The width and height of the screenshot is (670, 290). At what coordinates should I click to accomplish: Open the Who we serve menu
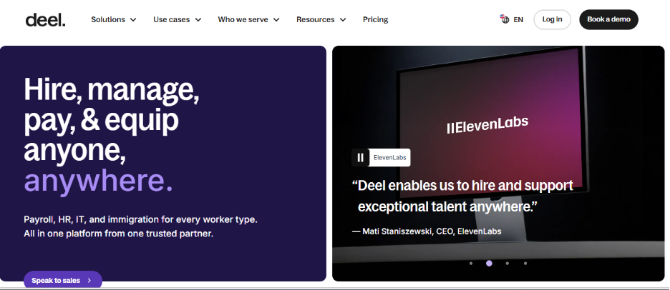[248, 19]
